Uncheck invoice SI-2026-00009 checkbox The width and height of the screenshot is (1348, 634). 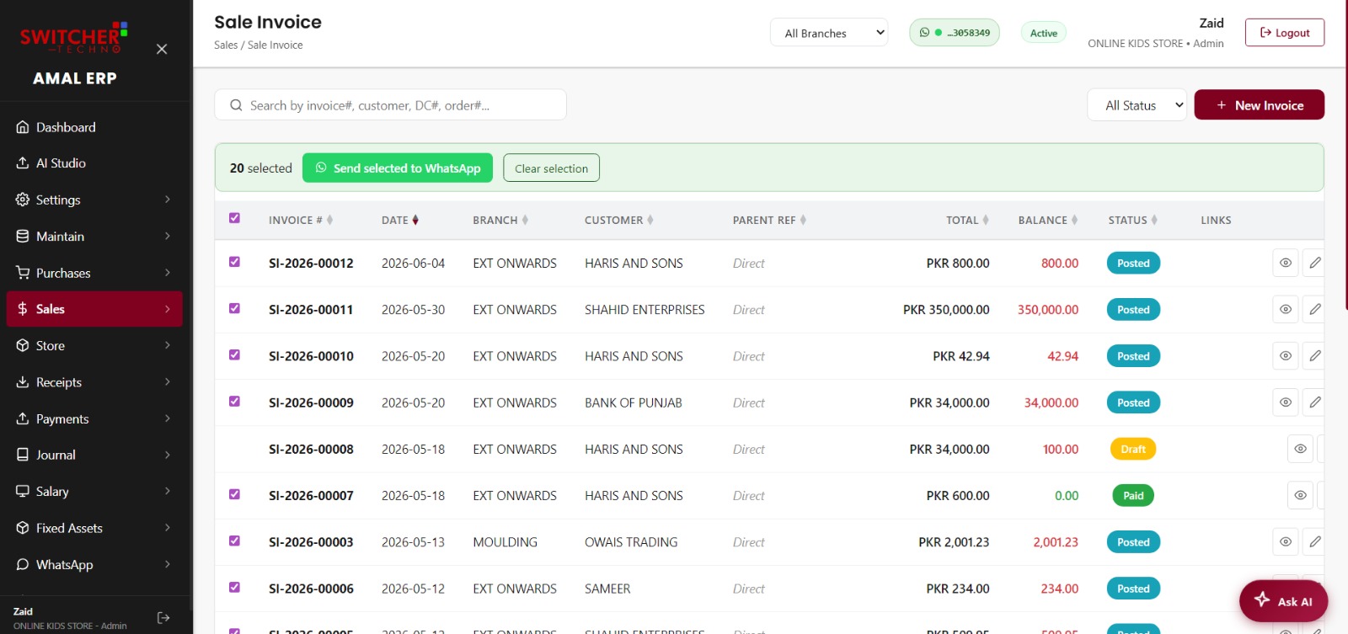(234, 402)
